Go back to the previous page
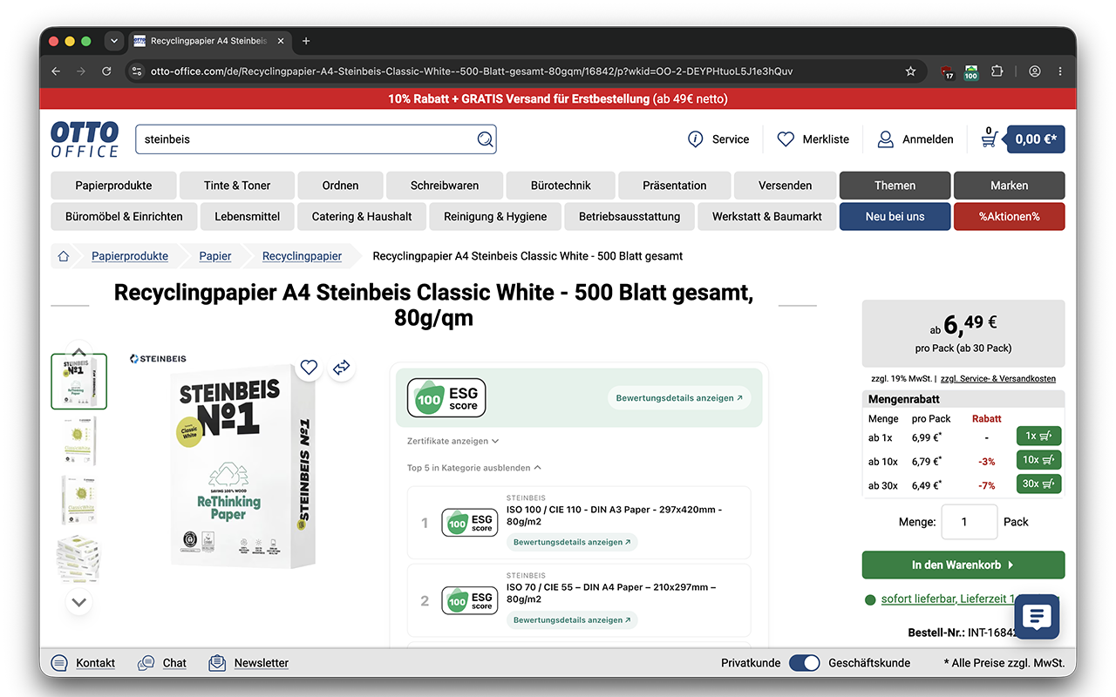1116x697 pixels. 56,71
